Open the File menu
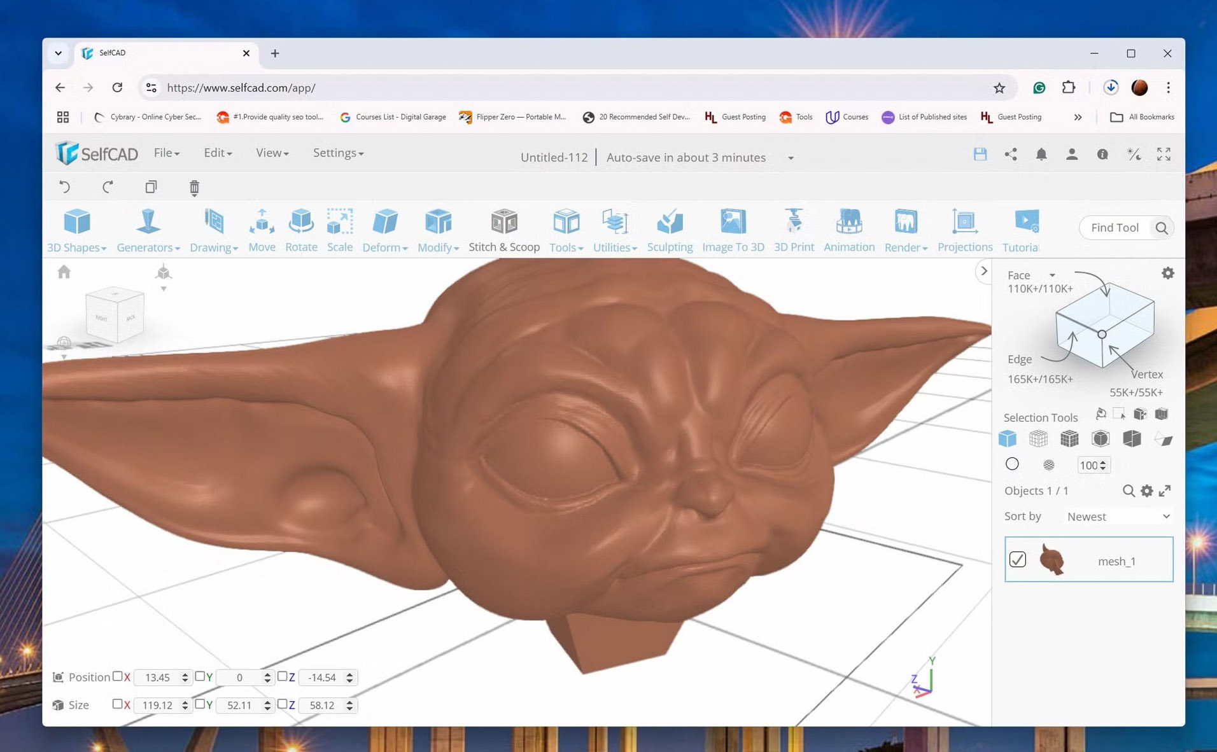1217x752 pixels. coord(166,153)
